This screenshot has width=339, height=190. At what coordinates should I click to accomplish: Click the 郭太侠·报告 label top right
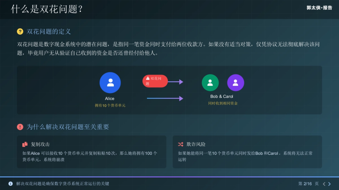point(319,8)
